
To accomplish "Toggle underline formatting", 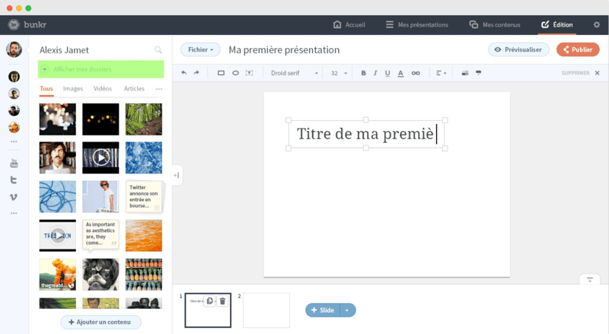I will pyautogui.click(x=387, y=73).
